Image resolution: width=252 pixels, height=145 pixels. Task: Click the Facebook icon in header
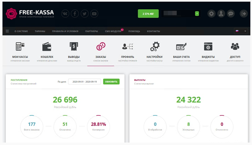click(75, 14)
